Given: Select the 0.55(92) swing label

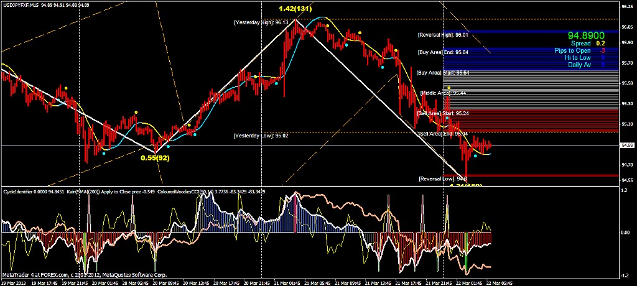Looking at the screenshot, I should (155, 158).
